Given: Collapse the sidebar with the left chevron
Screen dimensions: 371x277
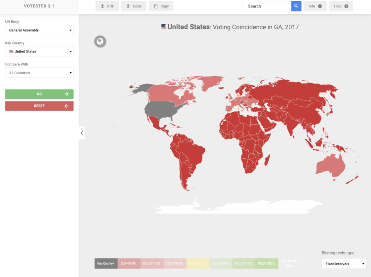Looking at the screenshot, I should pyautogui.click(x=82, y=133).
